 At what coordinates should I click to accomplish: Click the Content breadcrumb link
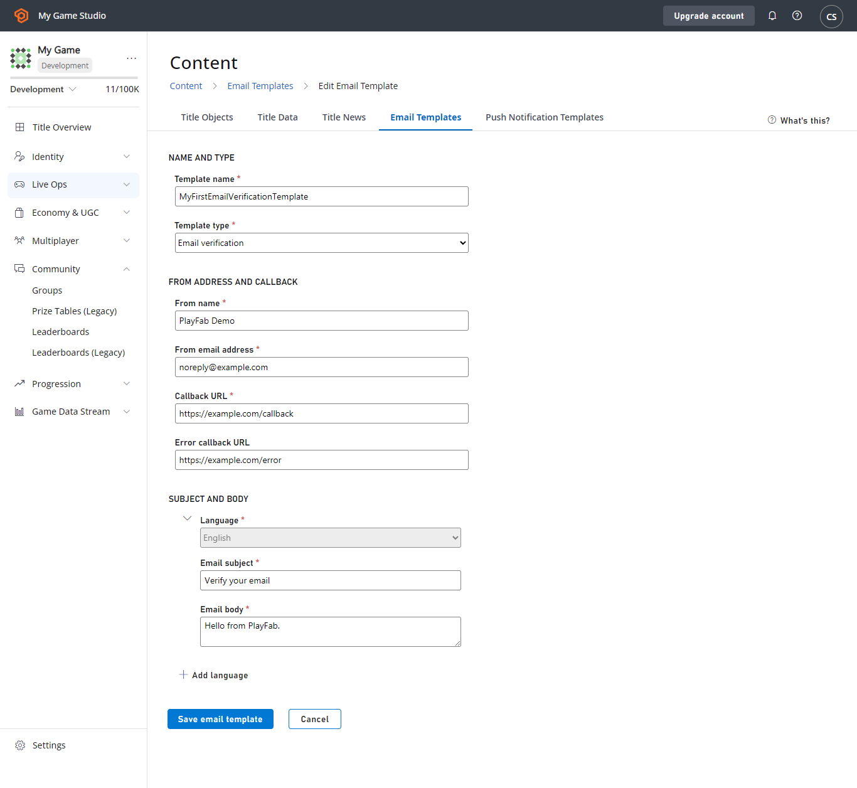186,86
